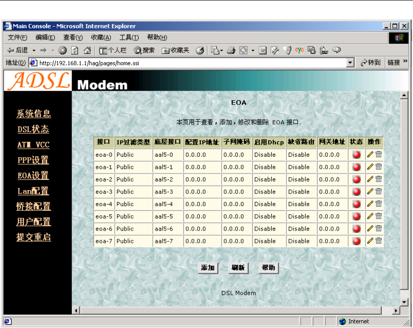Open the DSL状态 sidebar link
Screen dimensions: 413x328
[33, 129]
